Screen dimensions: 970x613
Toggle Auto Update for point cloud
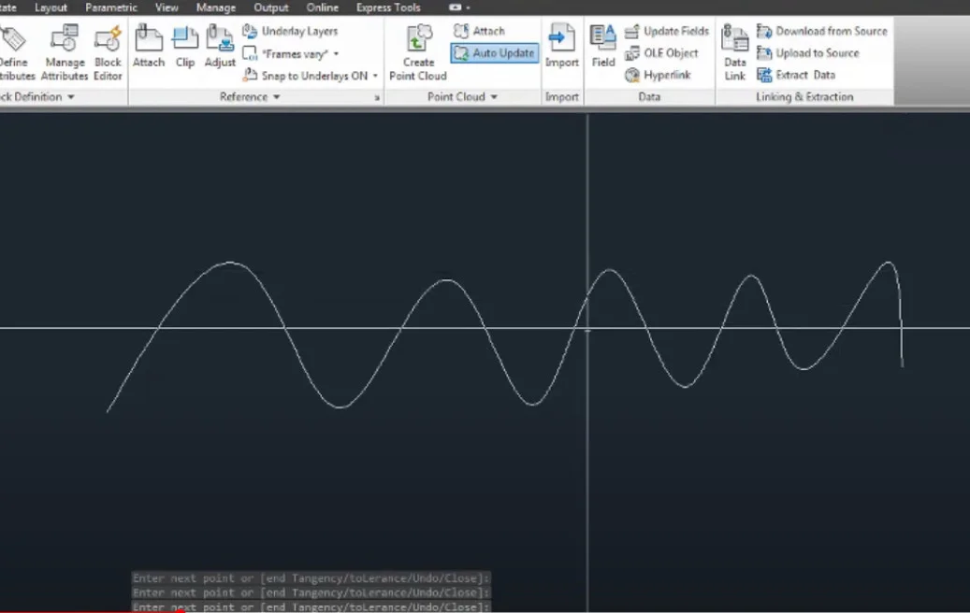click(x=494, y=53)
